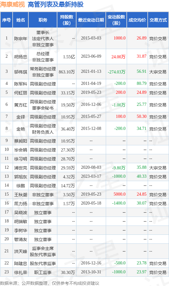Click the 职工监事 position text

click(x=43, y=272)
